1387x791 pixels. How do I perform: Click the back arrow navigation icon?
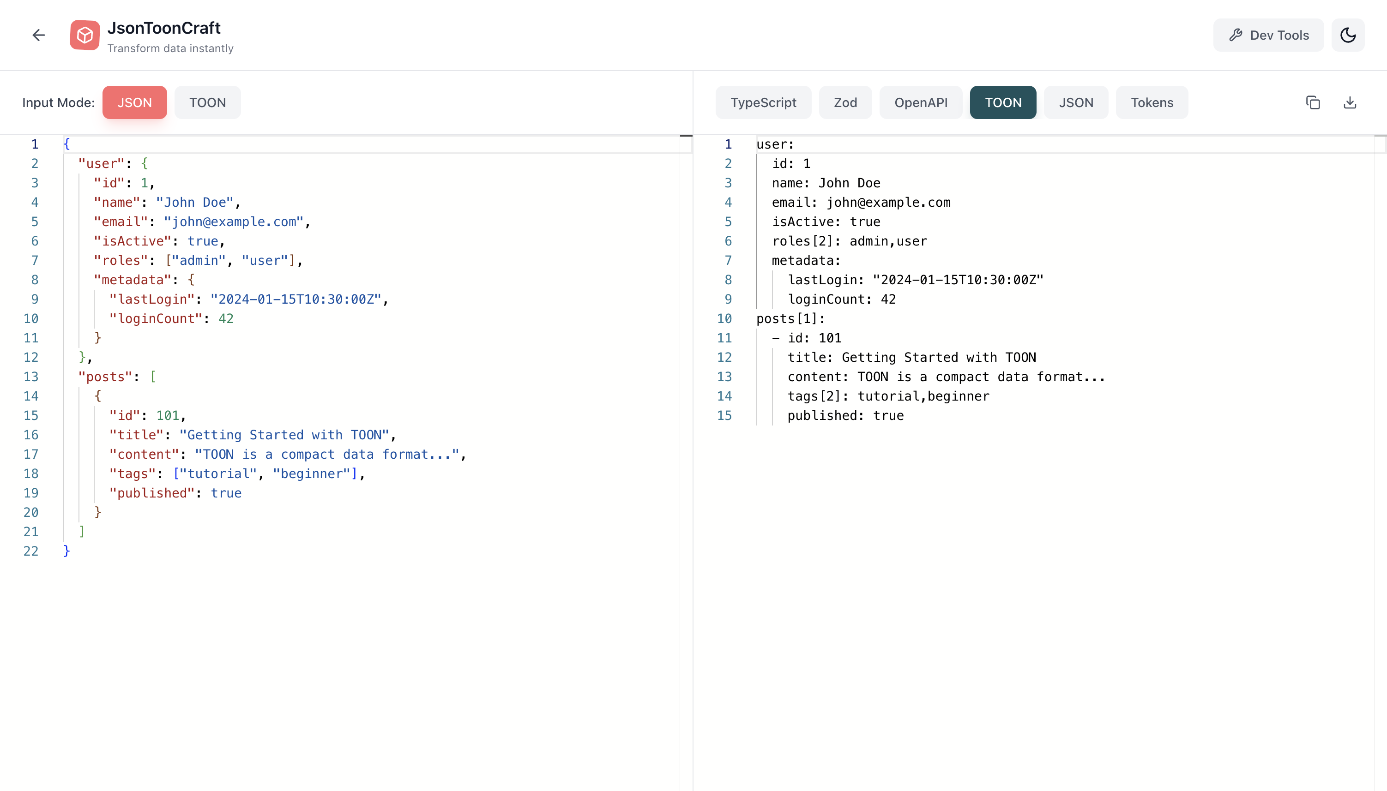click(39, 35)
